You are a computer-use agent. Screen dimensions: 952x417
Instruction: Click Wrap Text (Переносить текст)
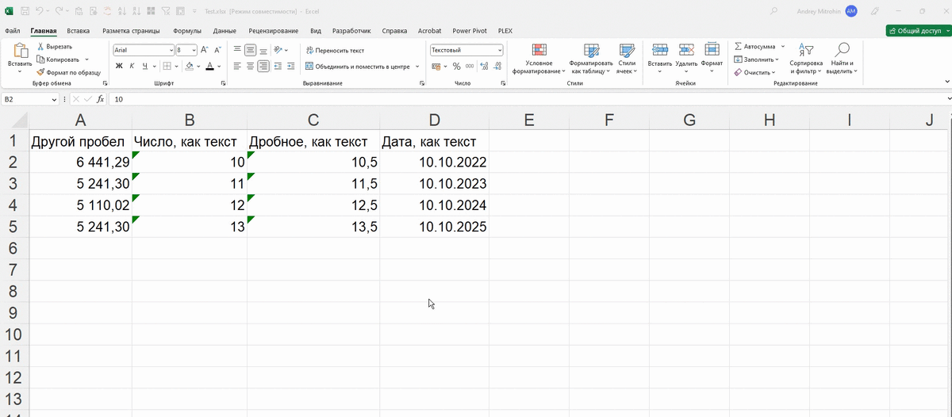335,50
